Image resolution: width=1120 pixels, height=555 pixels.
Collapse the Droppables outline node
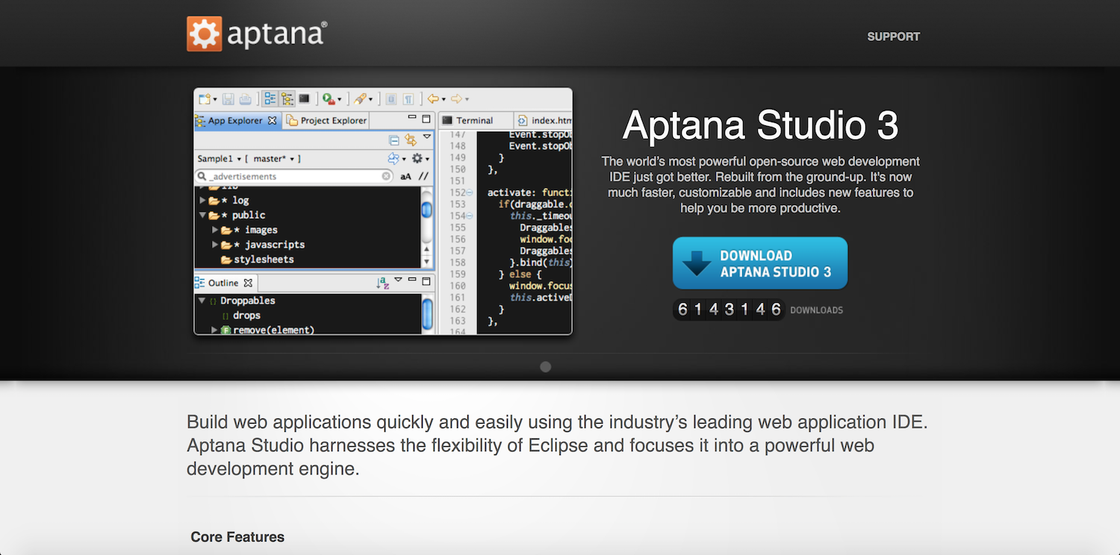201,301
